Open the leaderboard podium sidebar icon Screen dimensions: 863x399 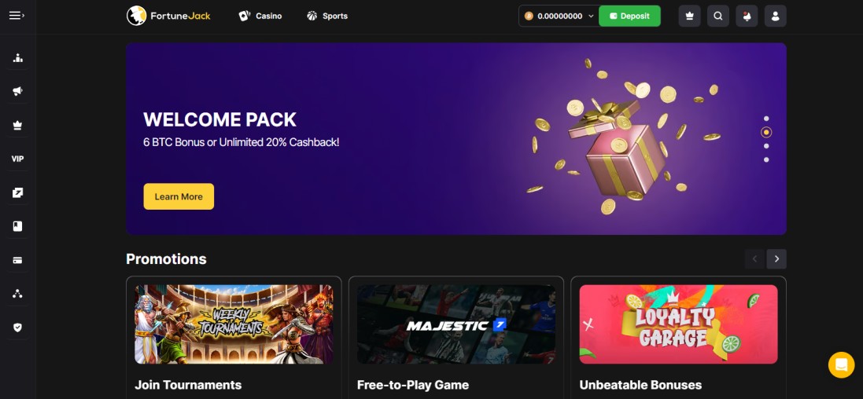17,57
